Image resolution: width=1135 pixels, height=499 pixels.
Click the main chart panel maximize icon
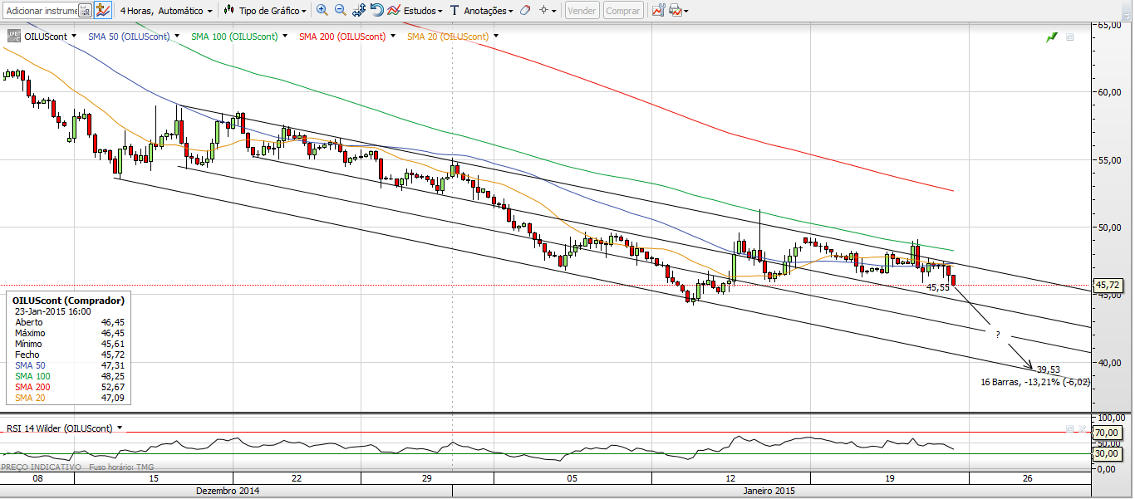1070,37
